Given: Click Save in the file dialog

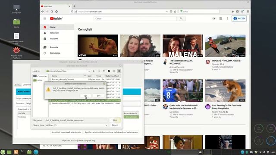Looking at the screenshot, I should point(115,120).
